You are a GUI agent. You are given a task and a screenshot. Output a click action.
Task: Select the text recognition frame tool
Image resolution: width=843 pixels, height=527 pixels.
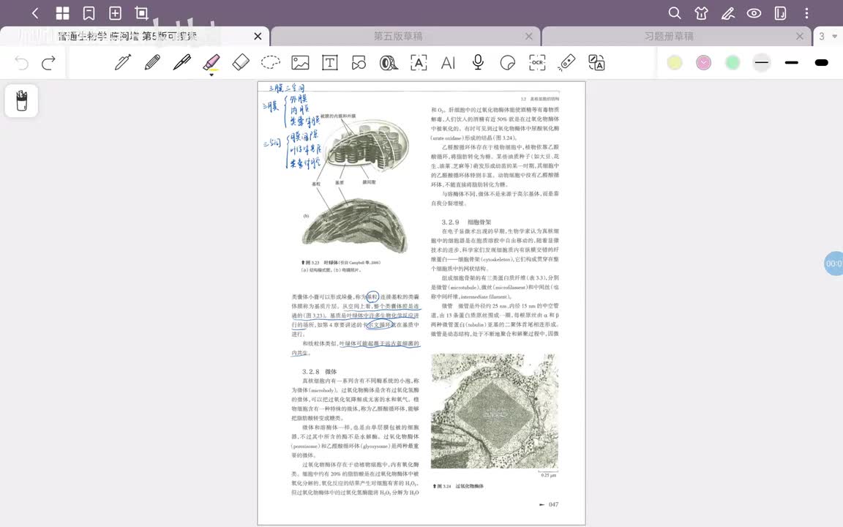coord(419,62)
